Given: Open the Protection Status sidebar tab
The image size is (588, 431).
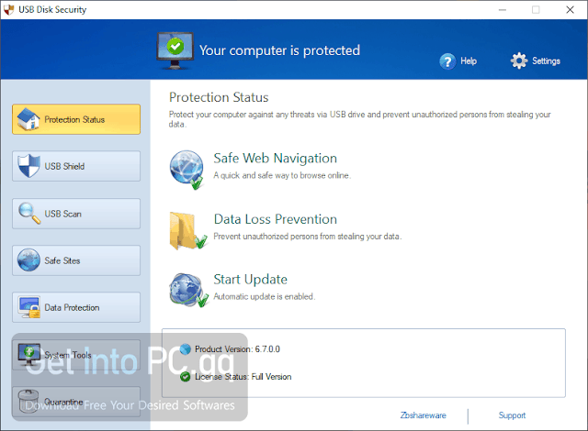Looking at the screenshot, I should pos(76,119).
